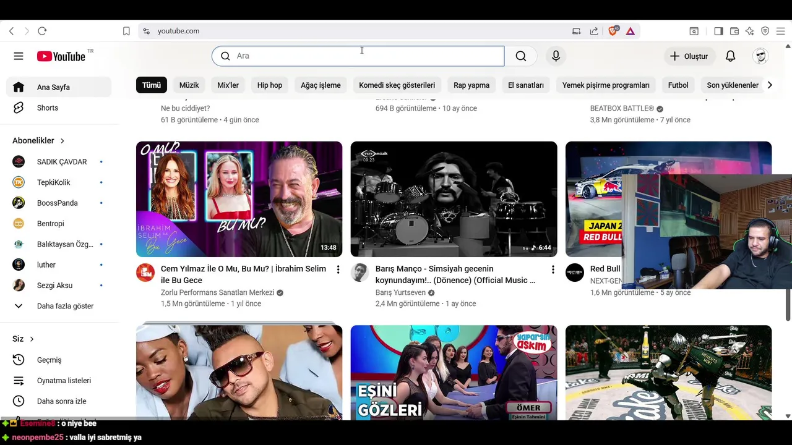Screen dimensions: 792x445
Task: Select the Mix'ler filter chip
Action: pos(228,85)
